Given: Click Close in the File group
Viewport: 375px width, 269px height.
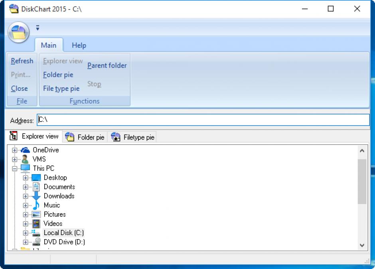Looking at the screenshot, I should pos(20,88).
